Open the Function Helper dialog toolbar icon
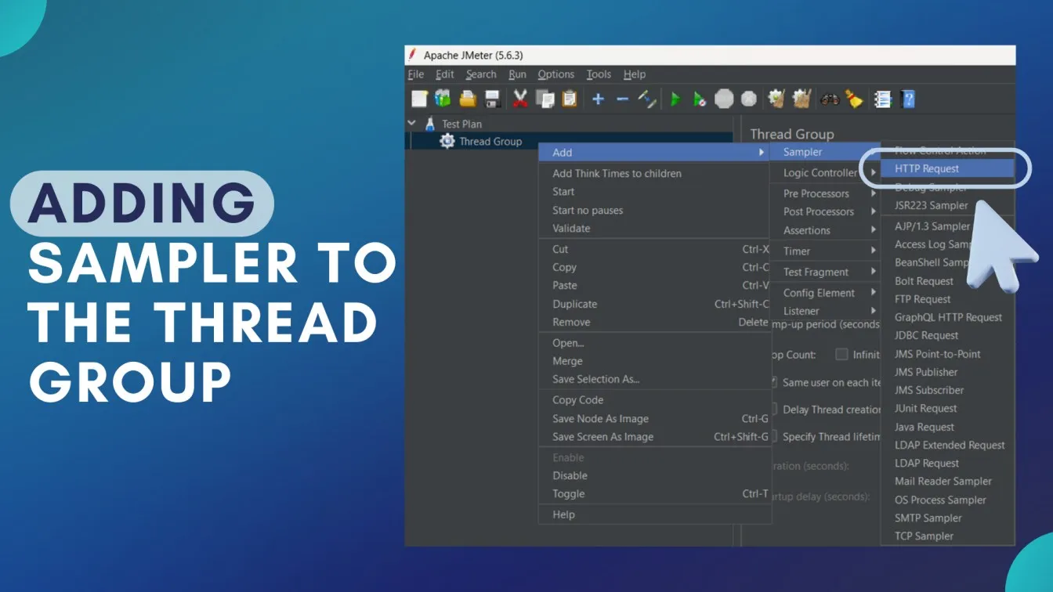 [x=883, y=99]
